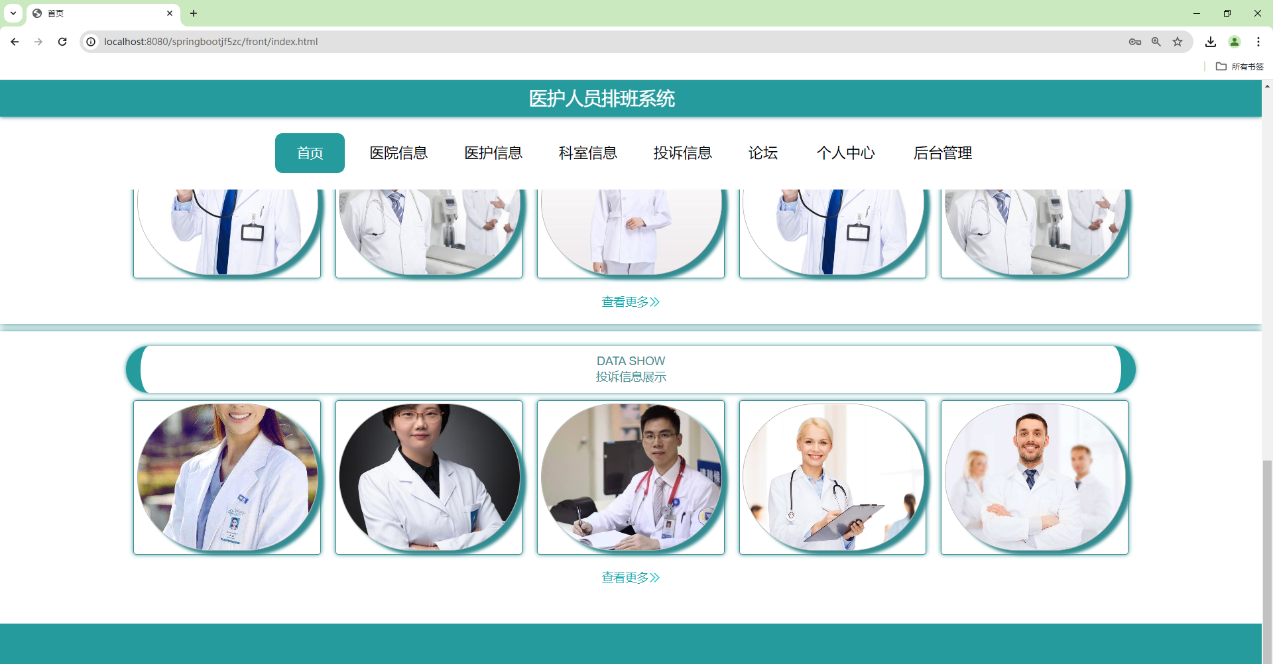Open the 所有书签 bookmarks folder
Image resolution: width=1273 pixels, height=664 pixels.
click(1240, 66)
